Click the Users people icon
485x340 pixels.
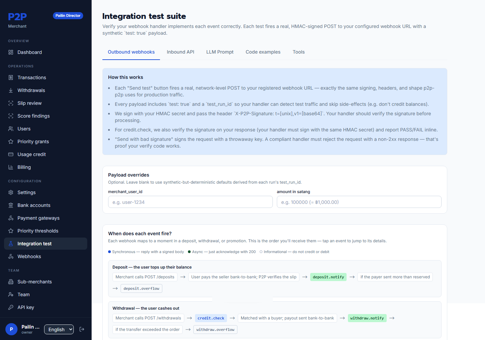coord(11,129)
